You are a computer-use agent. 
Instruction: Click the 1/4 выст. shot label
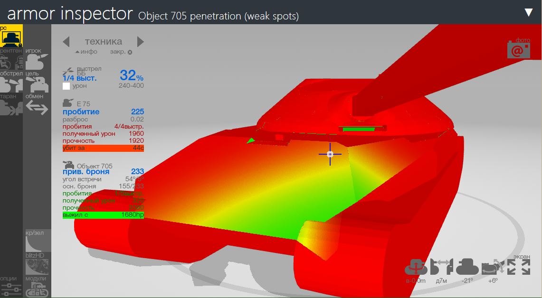79,78
